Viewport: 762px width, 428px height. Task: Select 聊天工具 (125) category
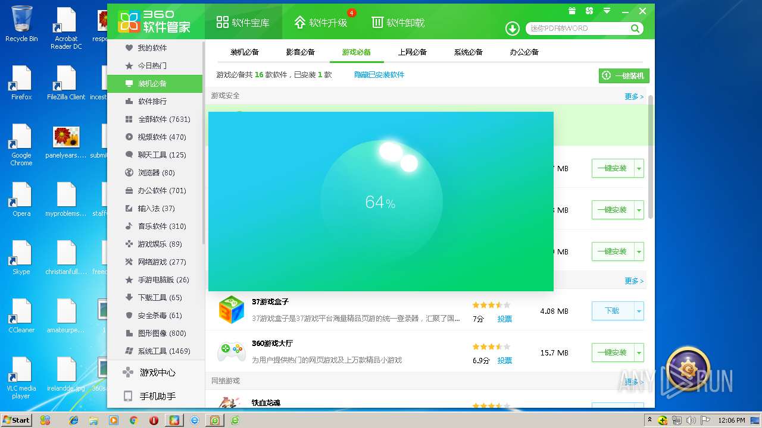[155, 155]
